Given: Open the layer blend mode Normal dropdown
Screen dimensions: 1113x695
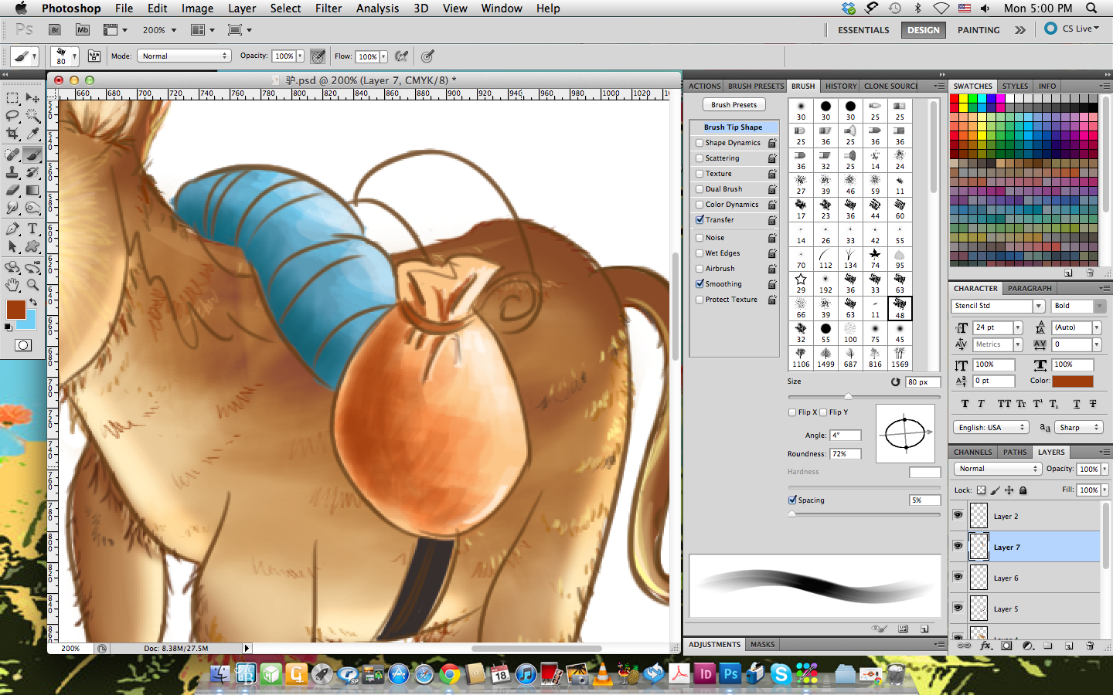Looking at the screenshot, I should point(998,469).
